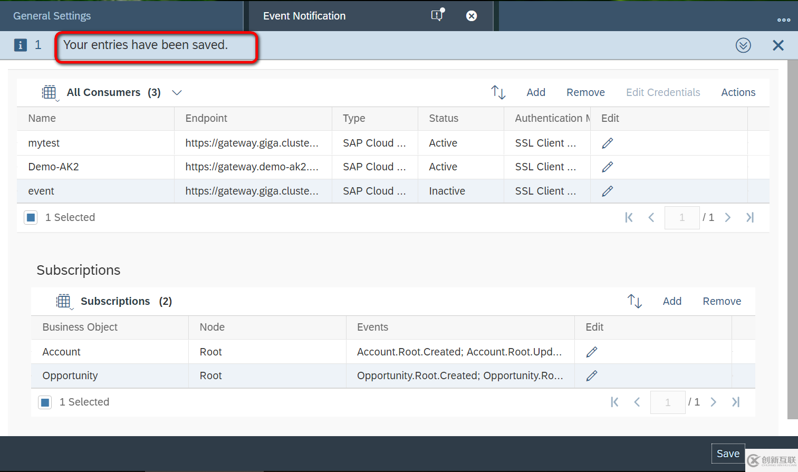Clear selection checkbox in consumers table footer
Screen dimensions: 798x472
(x=30, y=217)
